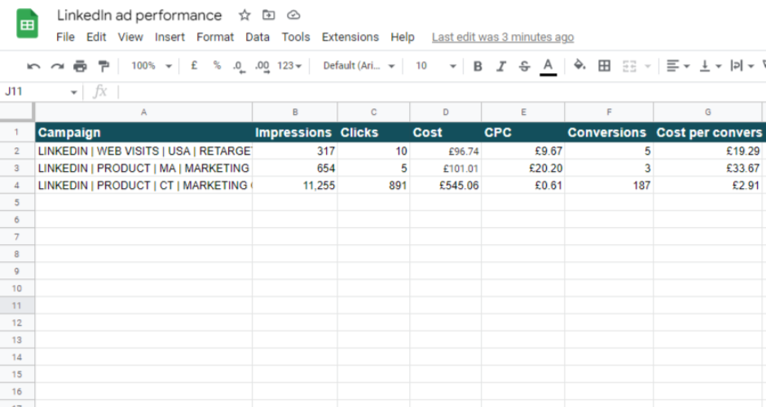Click the Google Sheets home logo
Image resolution: width=766 pixels, height=407 pixels.
point(28,24)
